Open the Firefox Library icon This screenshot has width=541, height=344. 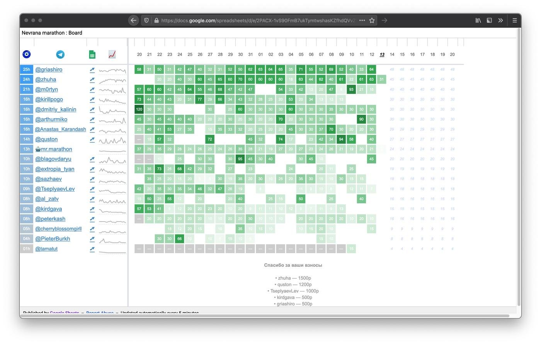pyautogui.click(x=478, y=20)
